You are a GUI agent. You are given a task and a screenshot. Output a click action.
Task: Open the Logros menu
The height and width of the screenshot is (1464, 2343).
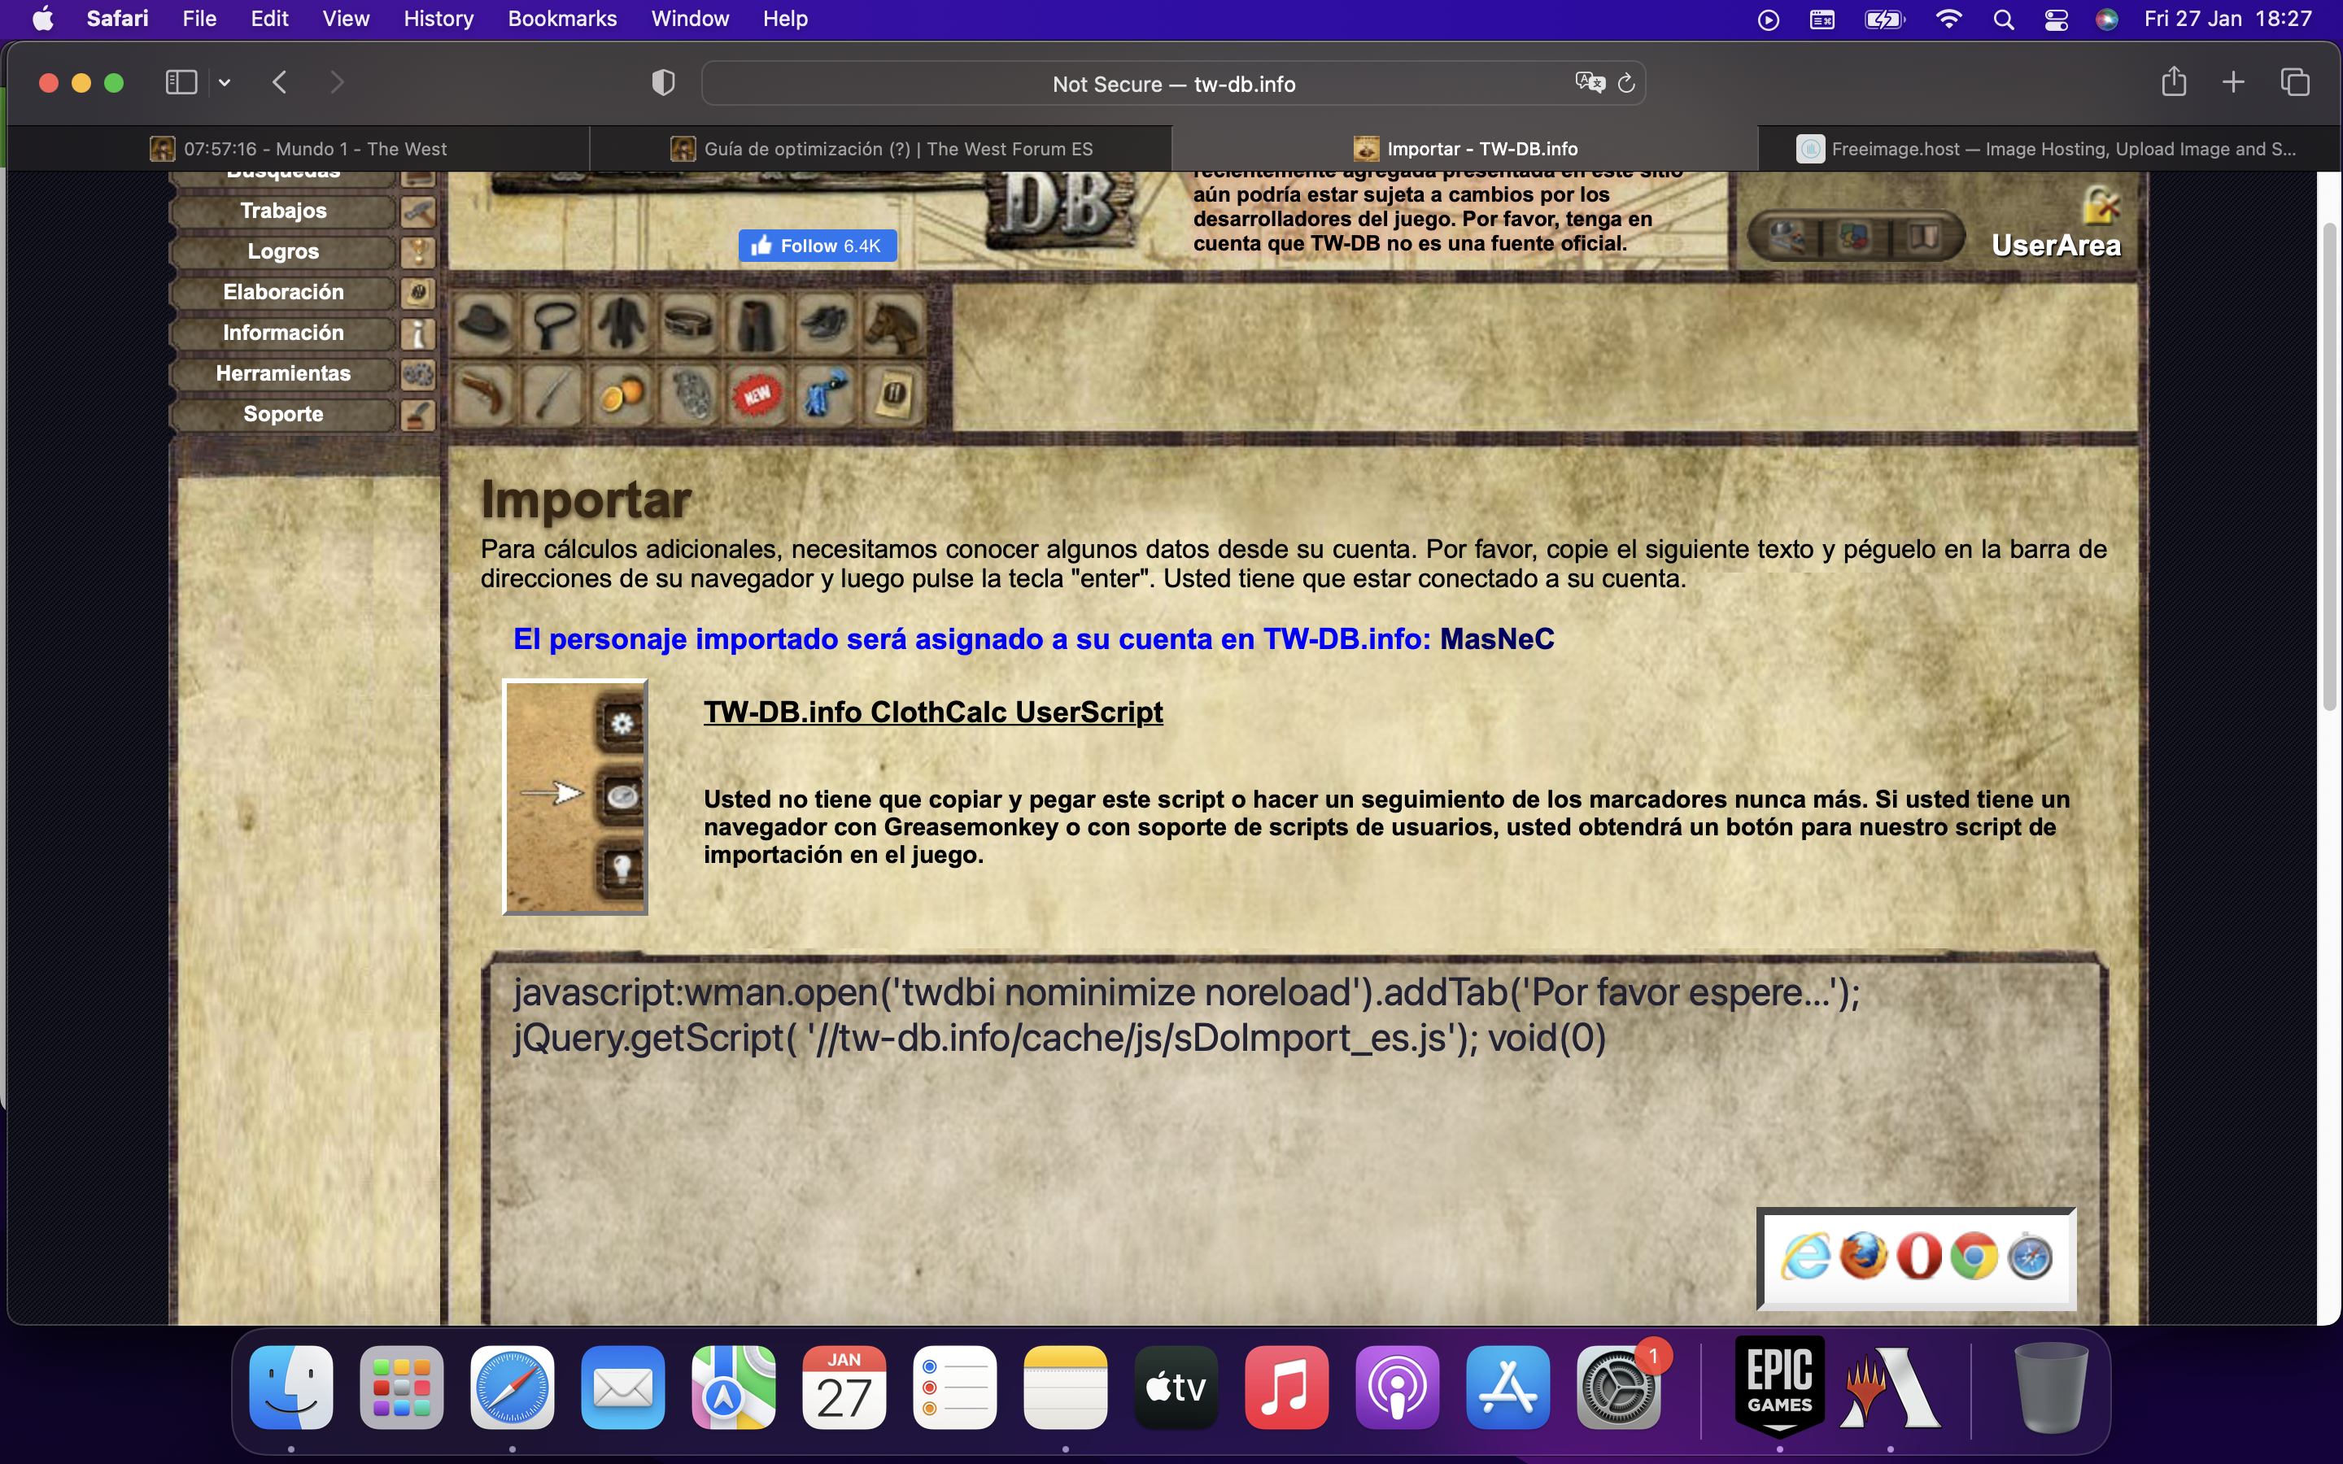(283, 252)
